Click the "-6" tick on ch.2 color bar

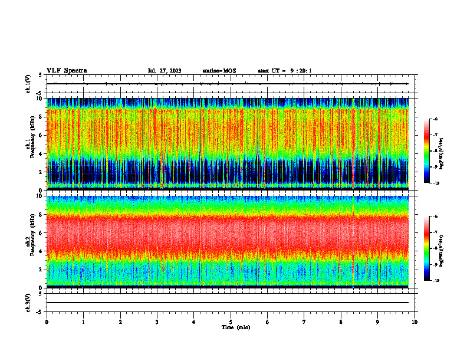pos(436,216)
